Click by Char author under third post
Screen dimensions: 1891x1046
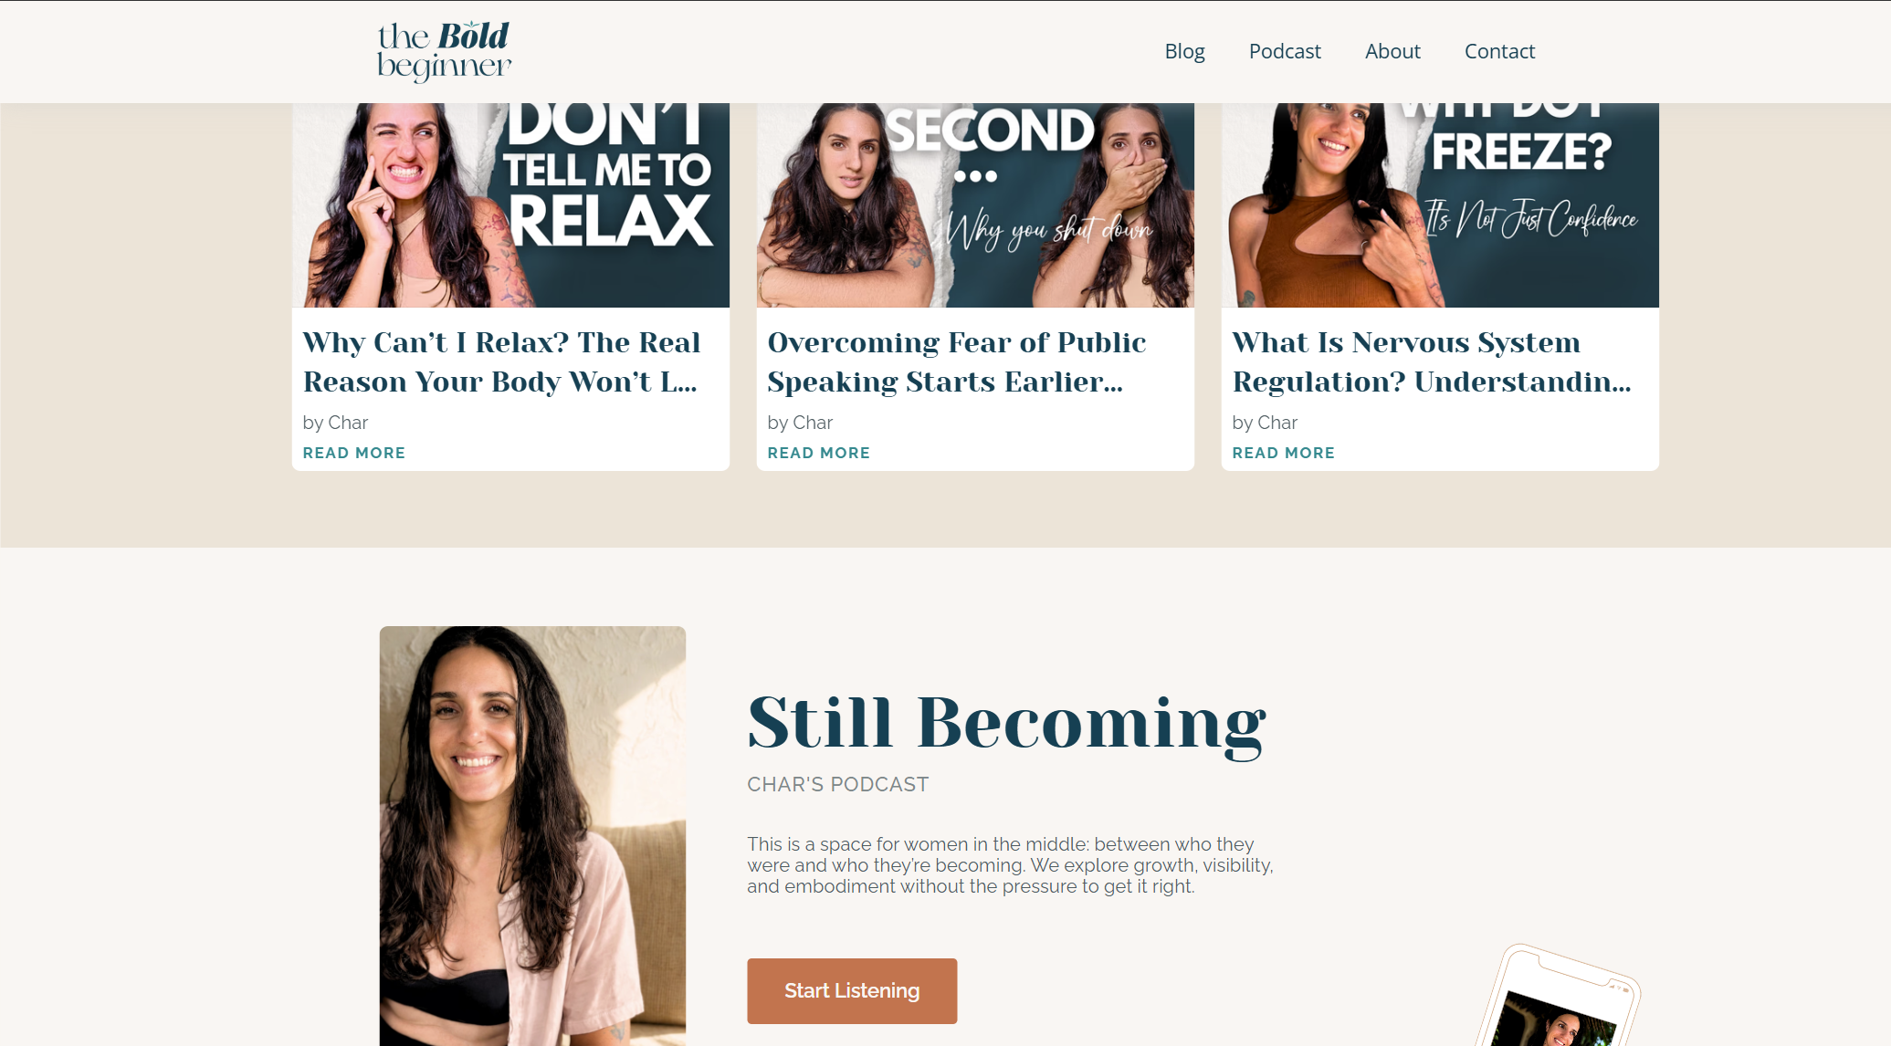(1265, 423)
